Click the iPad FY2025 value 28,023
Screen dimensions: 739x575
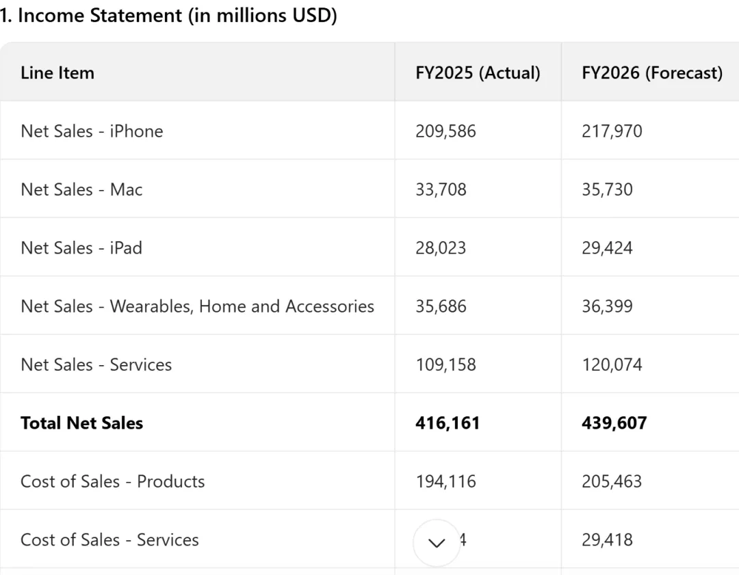[441, 248]
